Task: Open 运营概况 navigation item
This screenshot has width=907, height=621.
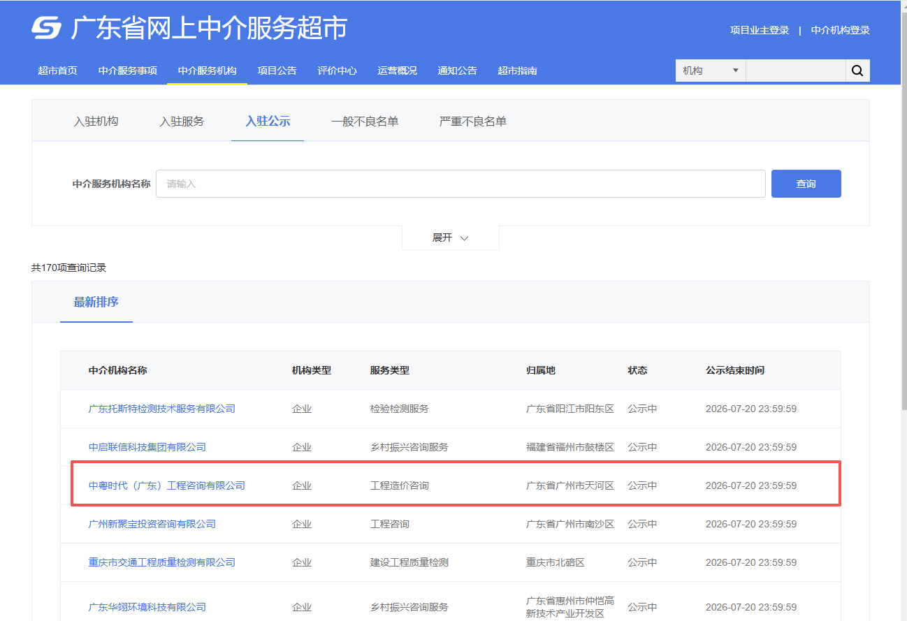Action: [x=397, y=71]
